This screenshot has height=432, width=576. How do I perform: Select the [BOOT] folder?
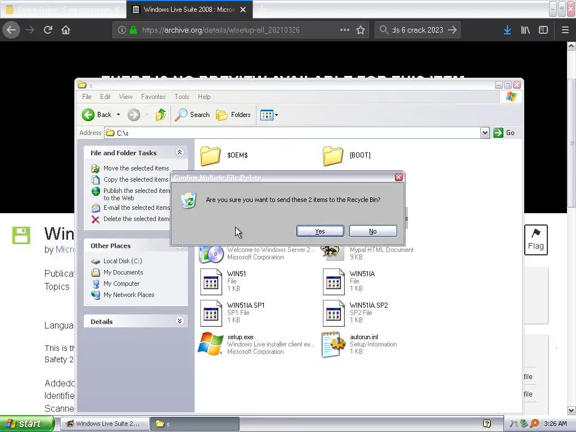(333, 156)
